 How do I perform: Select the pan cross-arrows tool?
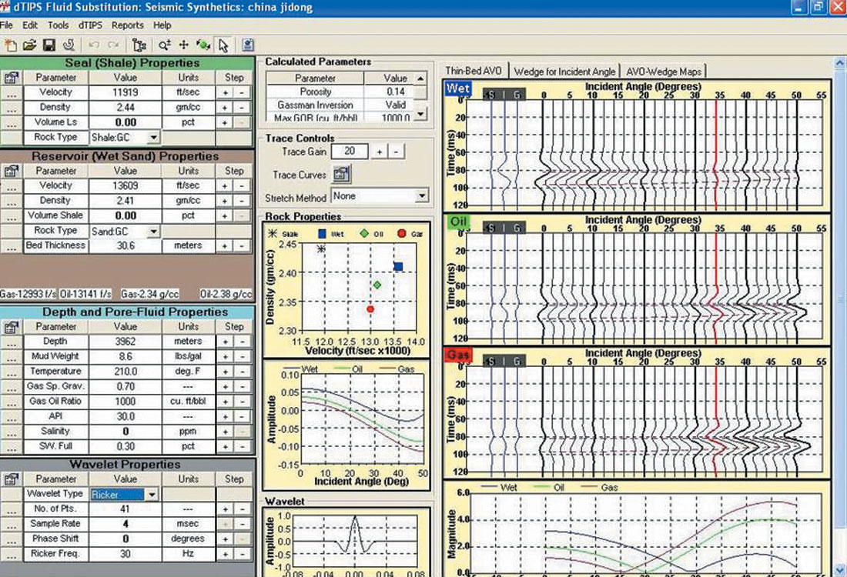[184, 45]
